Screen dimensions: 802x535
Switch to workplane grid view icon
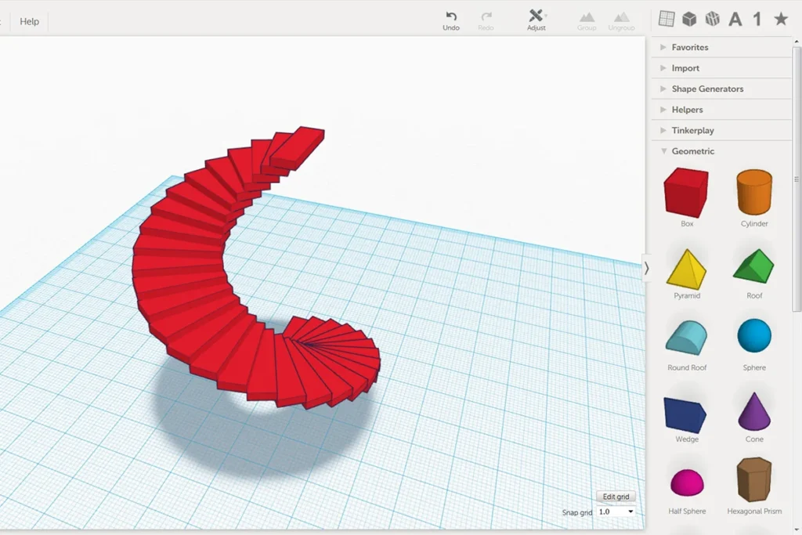pyautogui.click(x=667, y=19)
